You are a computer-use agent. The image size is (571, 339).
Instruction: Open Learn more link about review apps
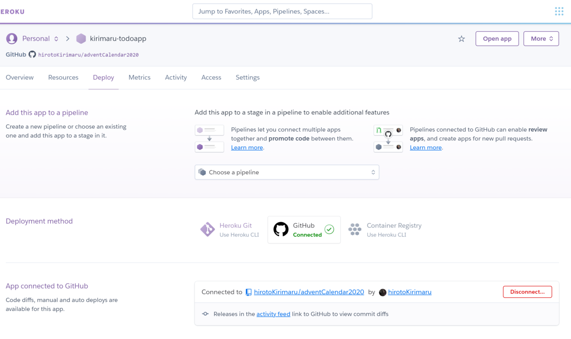click(x=426, y=148)
